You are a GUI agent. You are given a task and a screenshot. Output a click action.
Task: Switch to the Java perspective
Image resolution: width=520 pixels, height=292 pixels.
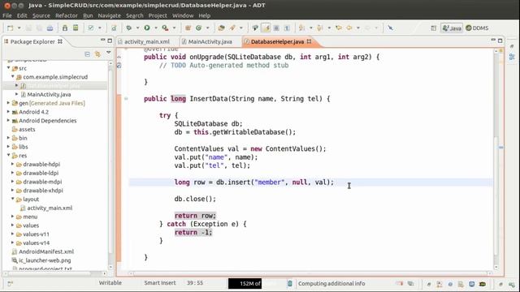tap(452, 28)
